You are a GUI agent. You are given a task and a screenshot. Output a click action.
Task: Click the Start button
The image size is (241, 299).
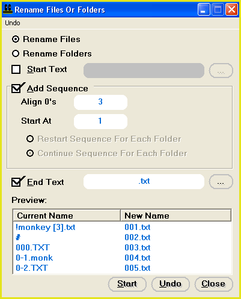(127, 284)
